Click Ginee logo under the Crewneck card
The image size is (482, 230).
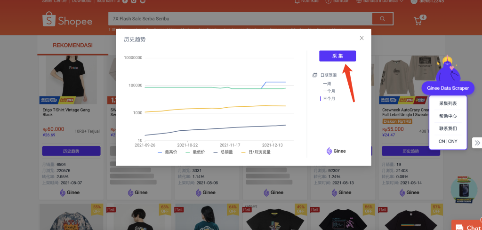tap(410, 192)
